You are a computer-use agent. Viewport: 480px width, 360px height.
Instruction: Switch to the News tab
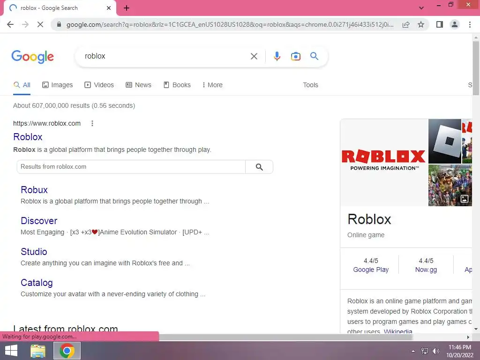pyautogui.click(x=139, y=85)
